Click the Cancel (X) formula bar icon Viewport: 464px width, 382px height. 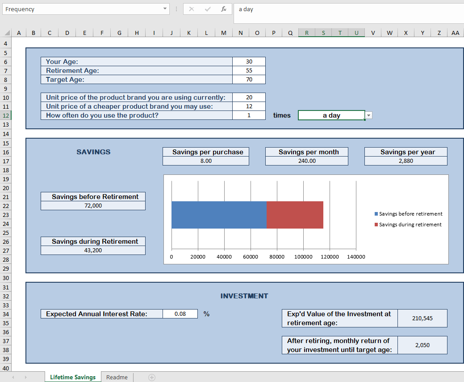coord(191,9)
